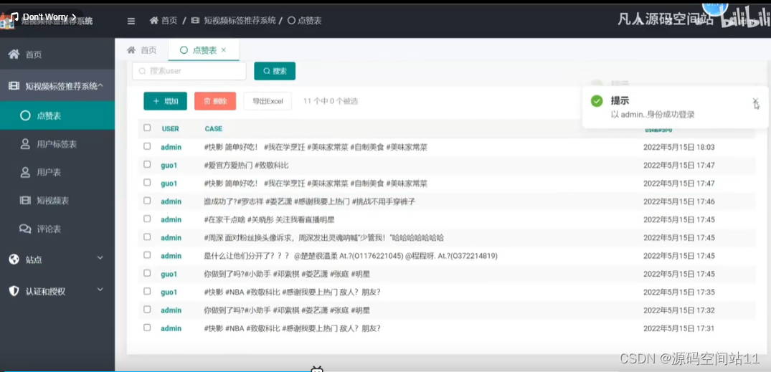The width and height of the screenshot is (771, 372).
Task: Click the globe icon for 站点
Action: click(14, 259)
